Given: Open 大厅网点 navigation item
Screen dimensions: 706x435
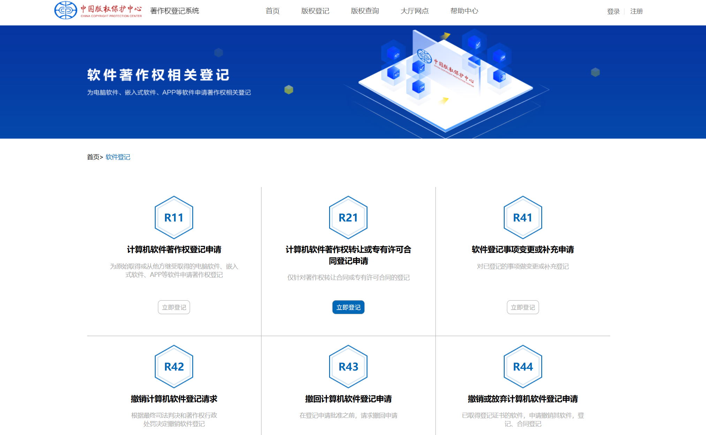Looking at the screenshot, I should [x=414, y=11].
